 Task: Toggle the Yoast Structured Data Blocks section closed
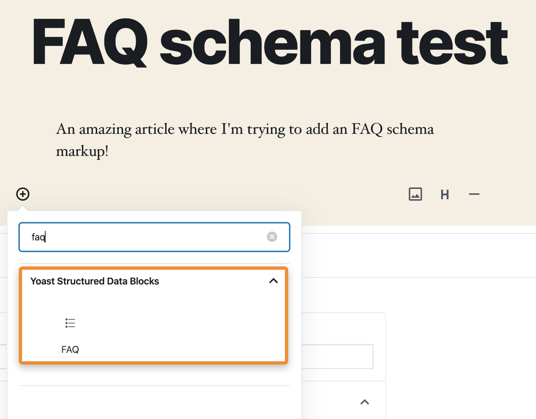[x=273, y=281]
